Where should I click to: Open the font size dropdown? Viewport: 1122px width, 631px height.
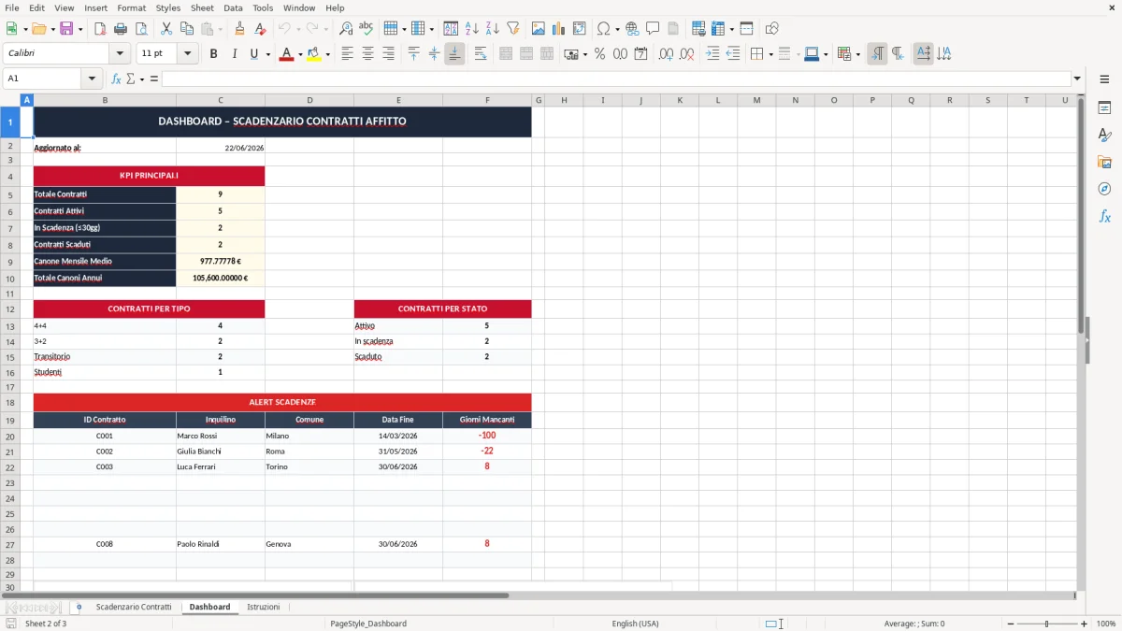[187, 54]
